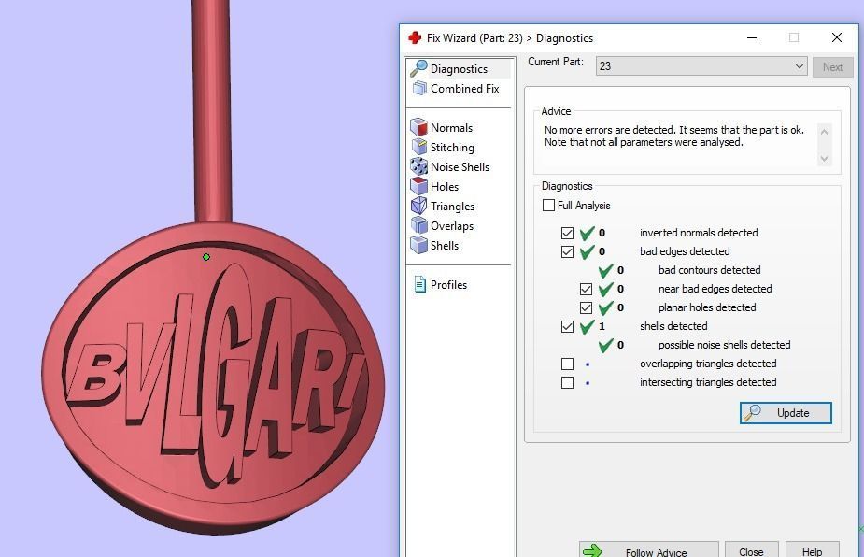Click the 'possible noise shells detected' text
This screenshot has height=557, width=864.
724,345
